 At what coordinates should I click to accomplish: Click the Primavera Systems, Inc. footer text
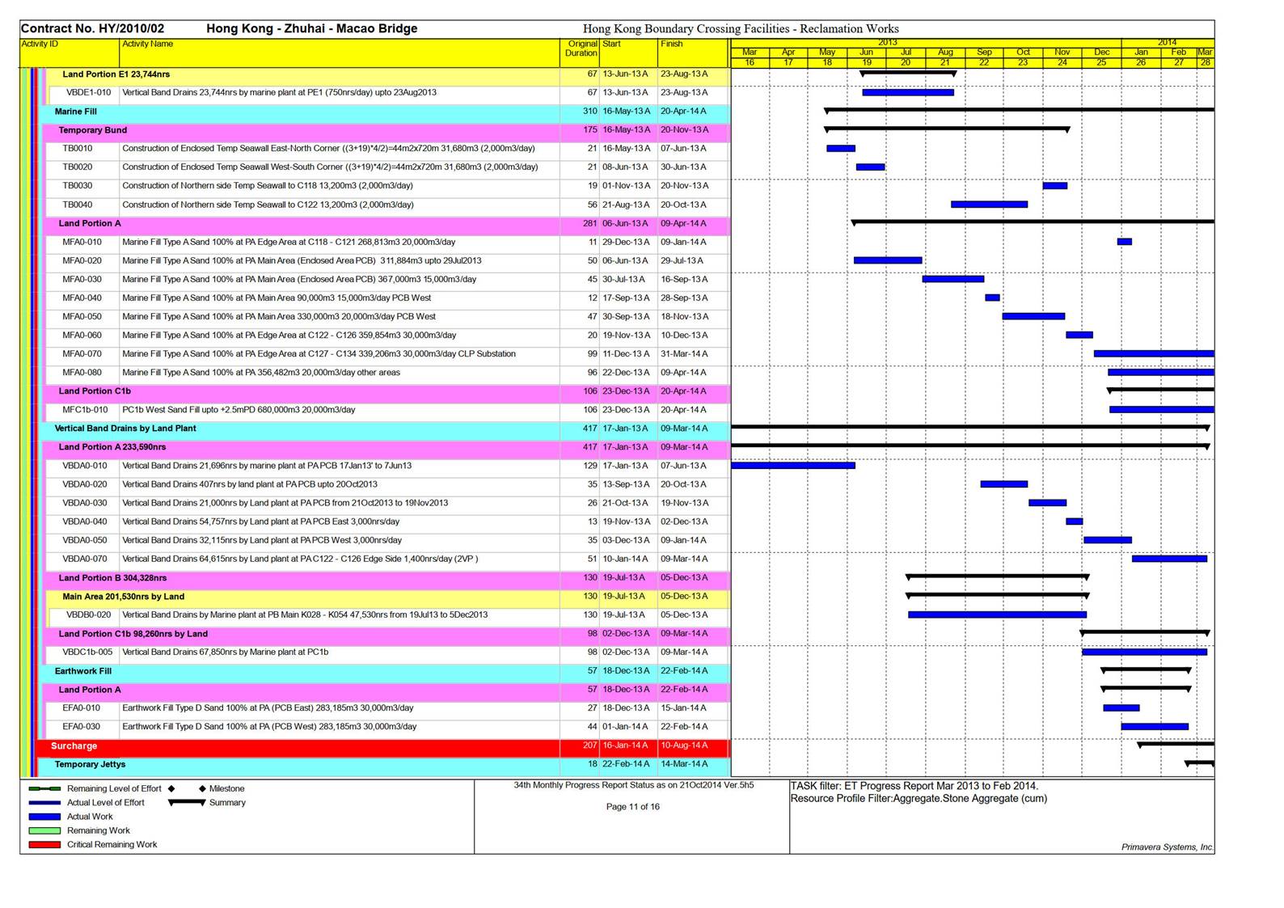(1168, 847)
